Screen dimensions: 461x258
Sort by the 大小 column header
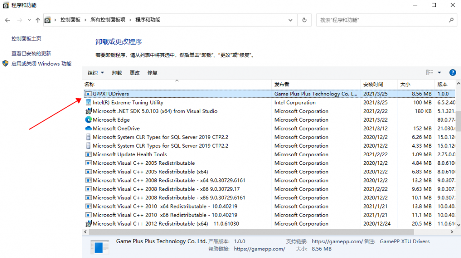tap(416, 84)
